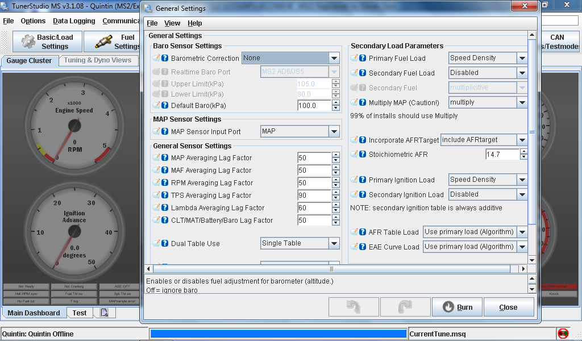Viewport: 582px width, 341px height.
Task: Expand the Barometric Correction dropdown
Action: (x=334, y=58)
